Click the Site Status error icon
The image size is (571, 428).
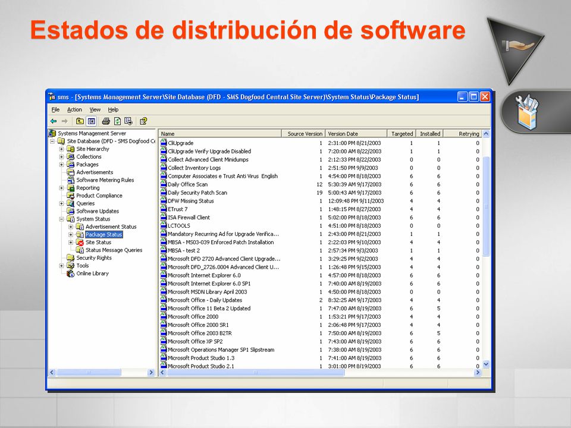click(x=80, y=243)
